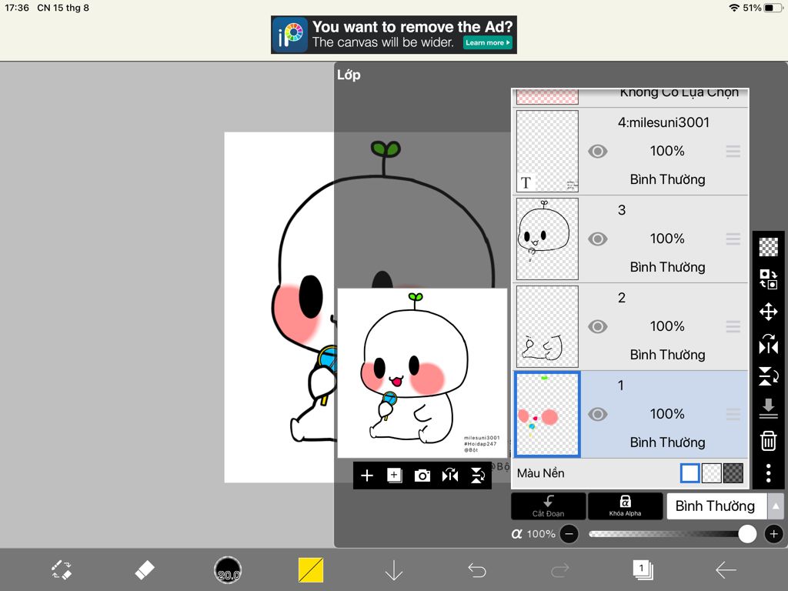Screen dimensions: 788x591
Task: Toggle visibility of layer 3
Action: tap(597, 239)
